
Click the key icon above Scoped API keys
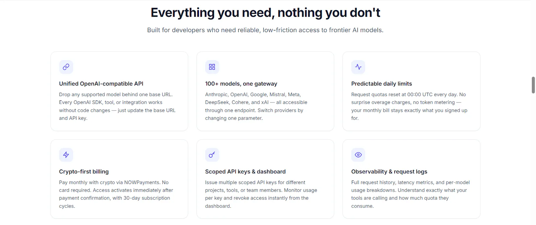click(x=212, y=155)
